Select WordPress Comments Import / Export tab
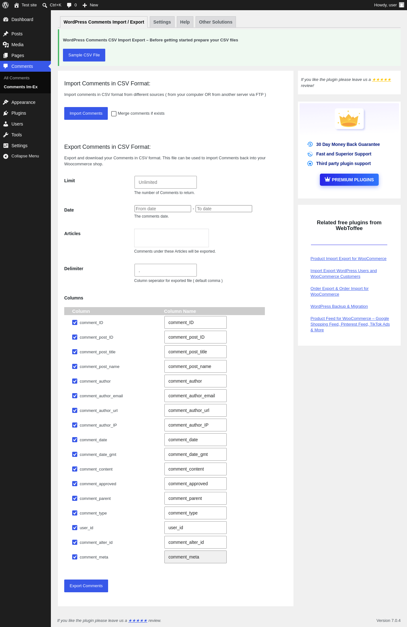 [104, 22]
